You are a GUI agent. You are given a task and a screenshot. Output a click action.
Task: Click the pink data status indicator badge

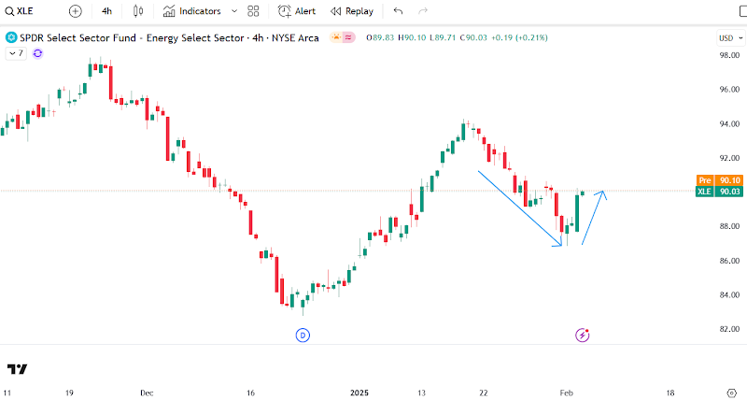(x=348, y=37)
